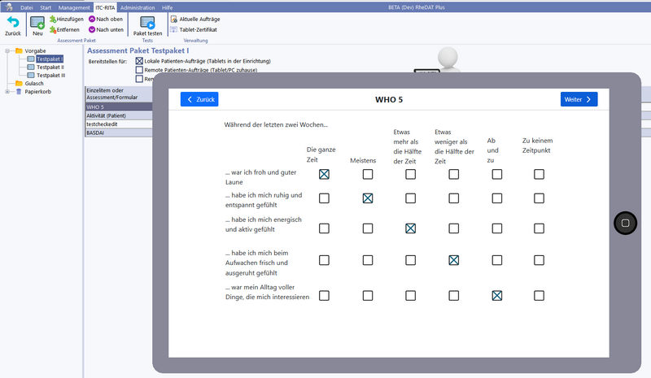Click the blue Zurück button in tablet
651x378 pixels.
pos(199,99)
